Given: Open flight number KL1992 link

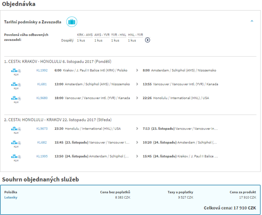Looking at the screenshot, I should [42, 70].
